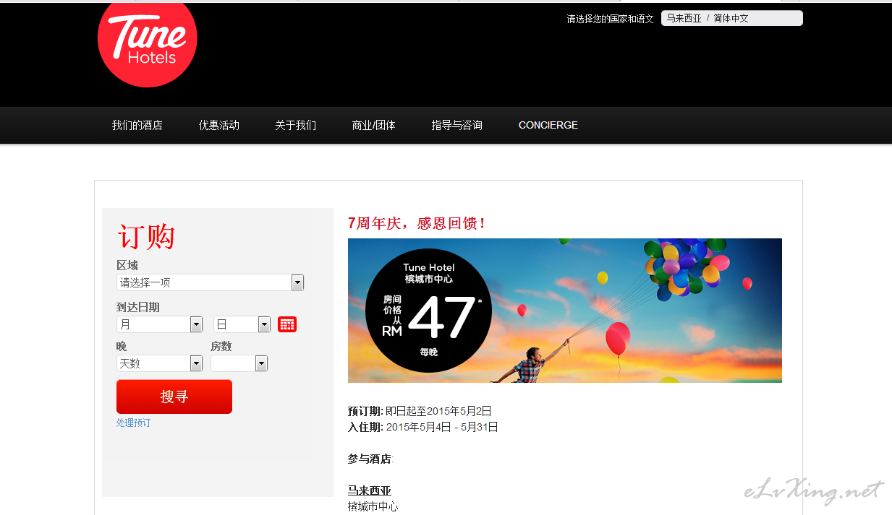892x515 pixels.
Task: Open the 区域 region dropdown
Action: point(210,282)
